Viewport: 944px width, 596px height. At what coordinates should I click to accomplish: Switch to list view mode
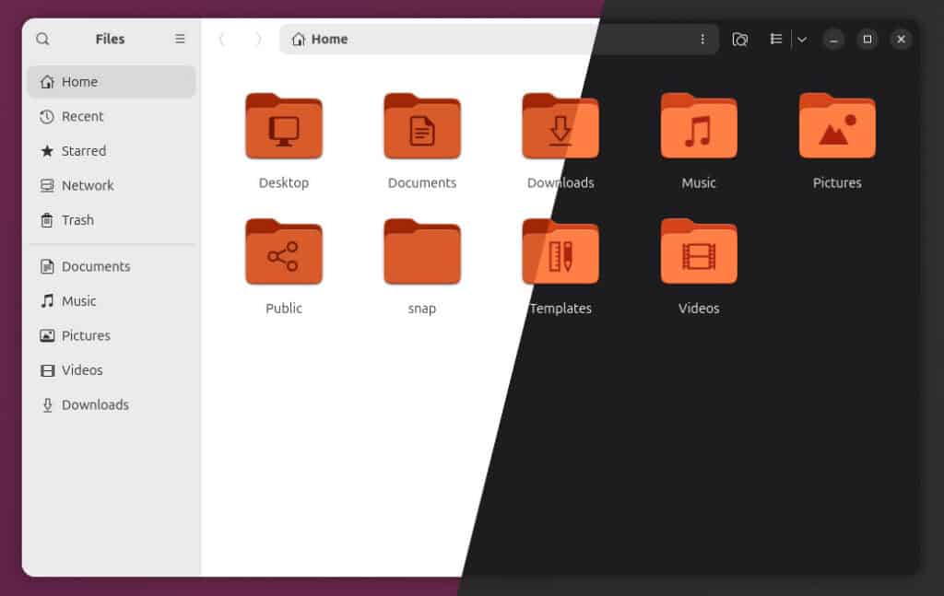[x=775, y=39]
